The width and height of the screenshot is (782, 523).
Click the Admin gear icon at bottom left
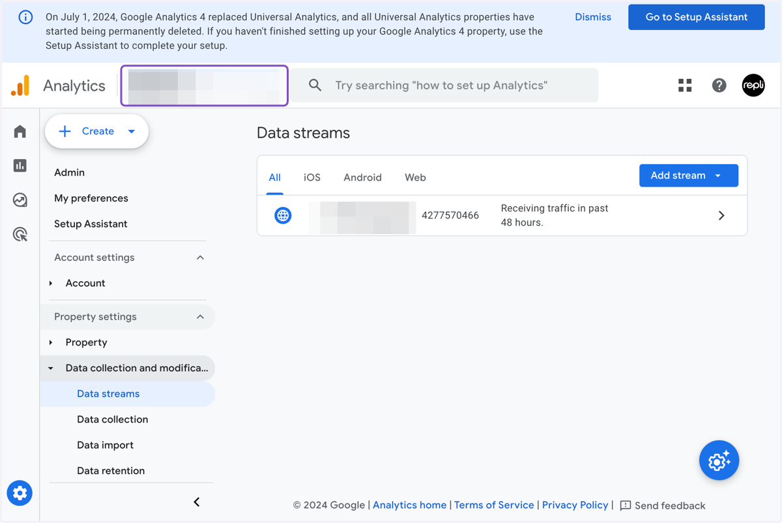[x=20, y=493]
